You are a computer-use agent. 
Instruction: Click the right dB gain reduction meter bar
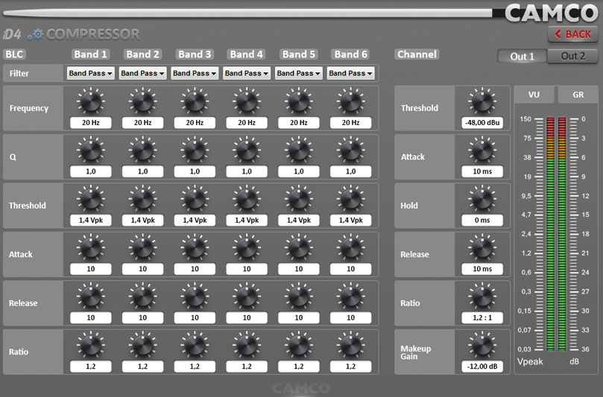562,234
